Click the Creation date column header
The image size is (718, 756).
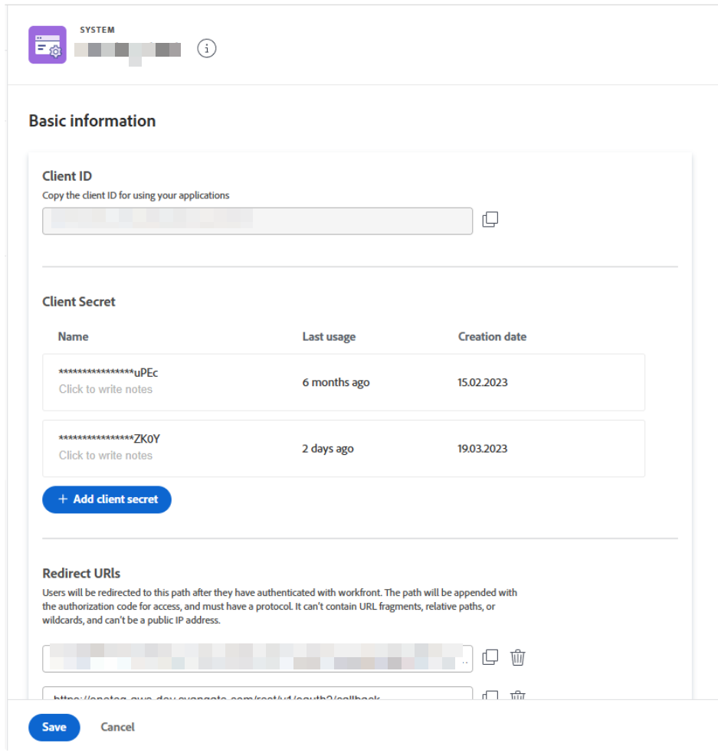click(492, 336)
